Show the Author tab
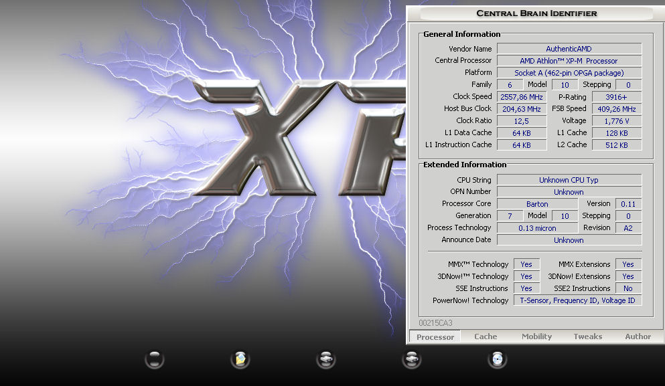 (638, 336)
